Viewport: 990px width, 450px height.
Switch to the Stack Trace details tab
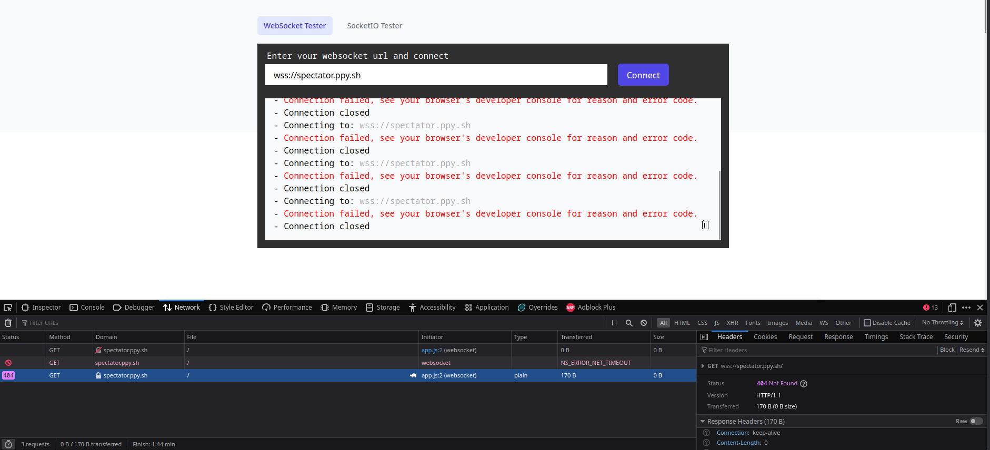pyautogui.click(x=916, y=337)
